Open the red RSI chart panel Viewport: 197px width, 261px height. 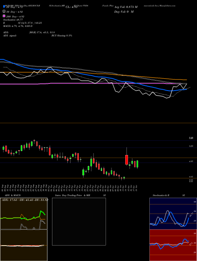click(173, 245)
